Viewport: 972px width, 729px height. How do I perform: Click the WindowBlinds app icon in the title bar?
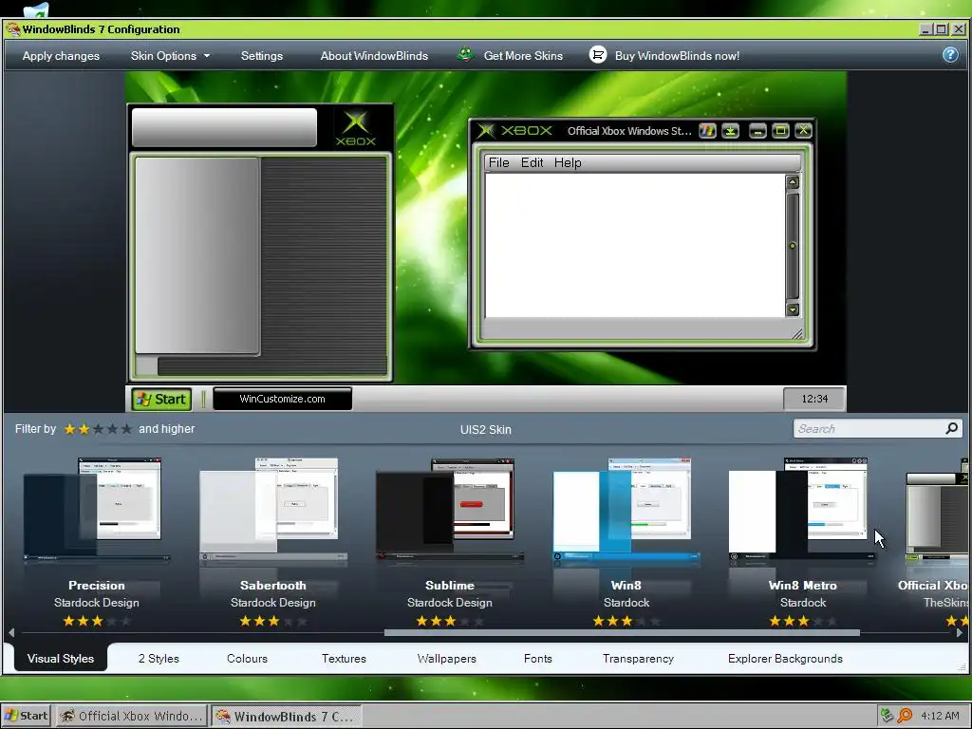[x=12, y=29]
